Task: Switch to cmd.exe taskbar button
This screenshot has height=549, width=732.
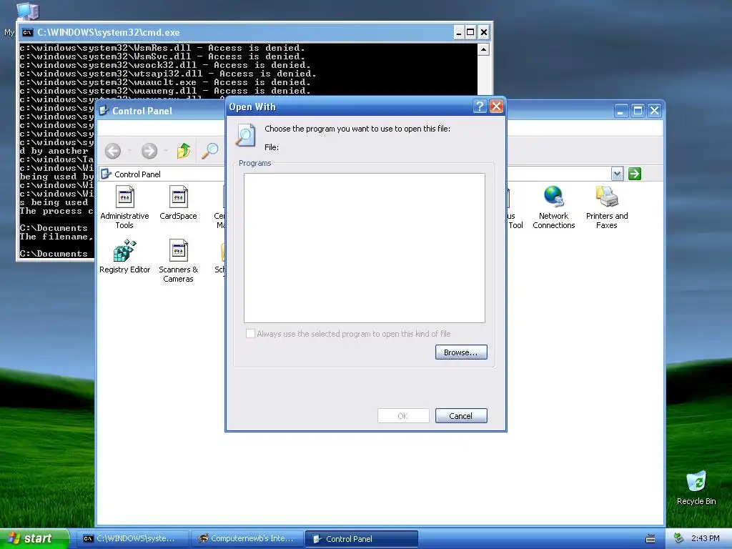Action: [x=132, y=539]
